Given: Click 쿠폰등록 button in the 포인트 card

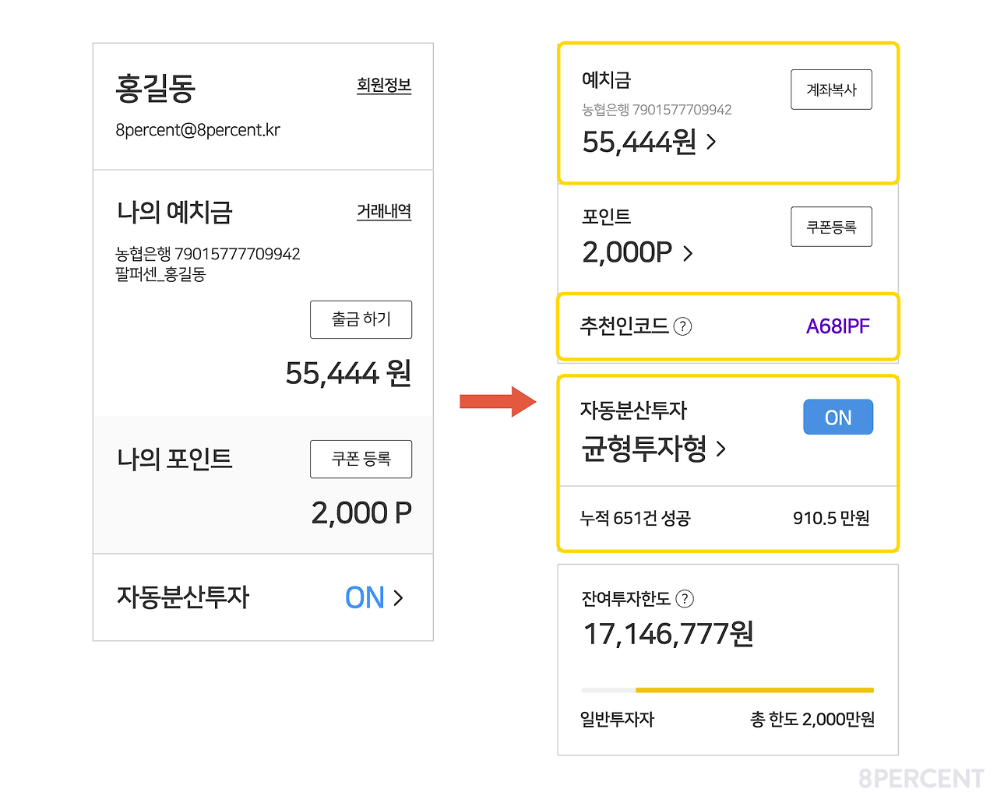Looking at the screenshot, I should pos(831,227).
